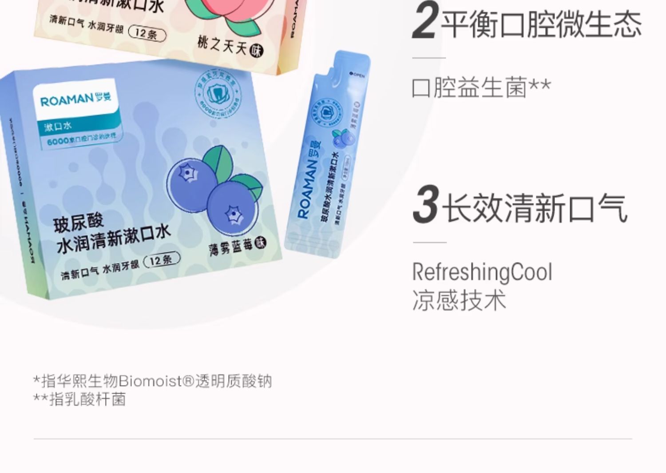This screenshot has width=666, height=473.
Task: Click the heading 2平衡口腔微生态
Action: [x=527, y=23]
